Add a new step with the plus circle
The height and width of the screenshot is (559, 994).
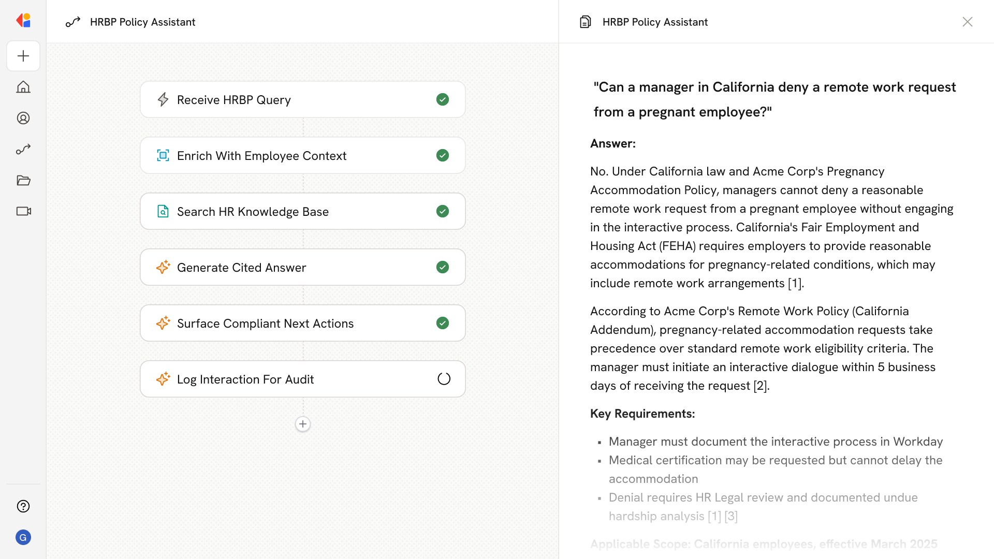click(303, 424)
